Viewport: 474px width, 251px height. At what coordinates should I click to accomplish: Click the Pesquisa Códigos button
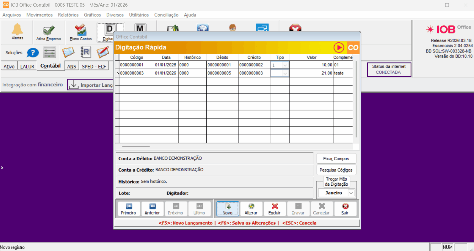tap(336, 170)
